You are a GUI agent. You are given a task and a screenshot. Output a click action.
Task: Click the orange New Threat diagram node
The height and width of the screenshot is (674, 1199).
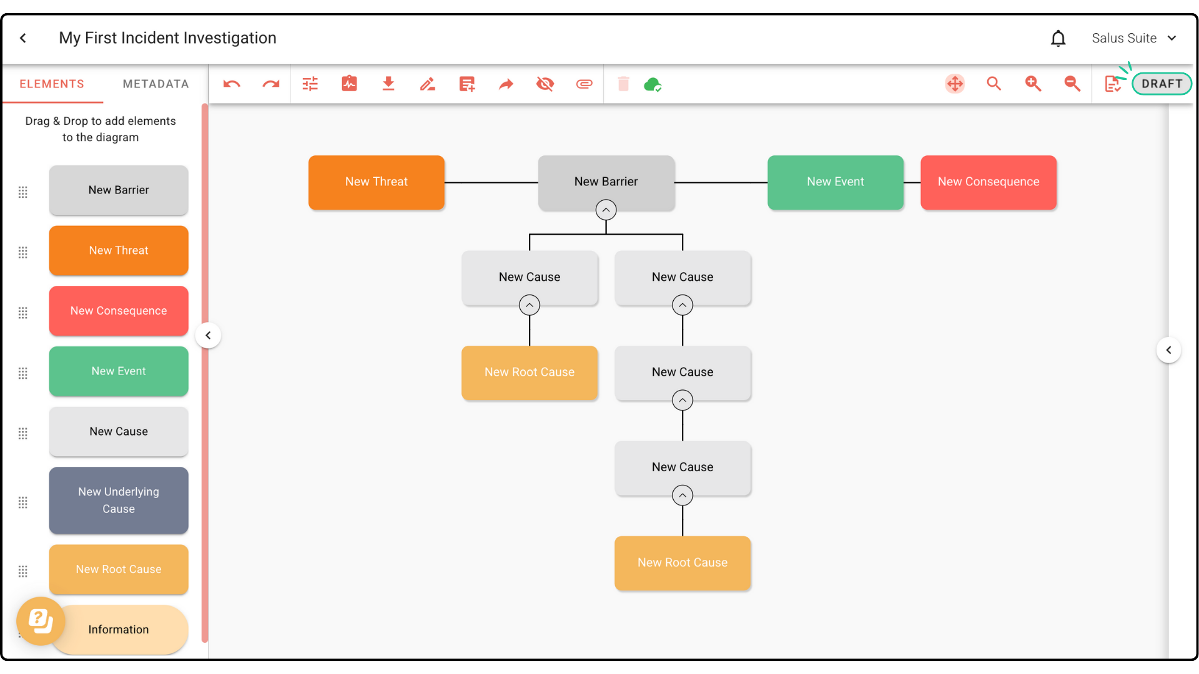[x=377, y=182]
